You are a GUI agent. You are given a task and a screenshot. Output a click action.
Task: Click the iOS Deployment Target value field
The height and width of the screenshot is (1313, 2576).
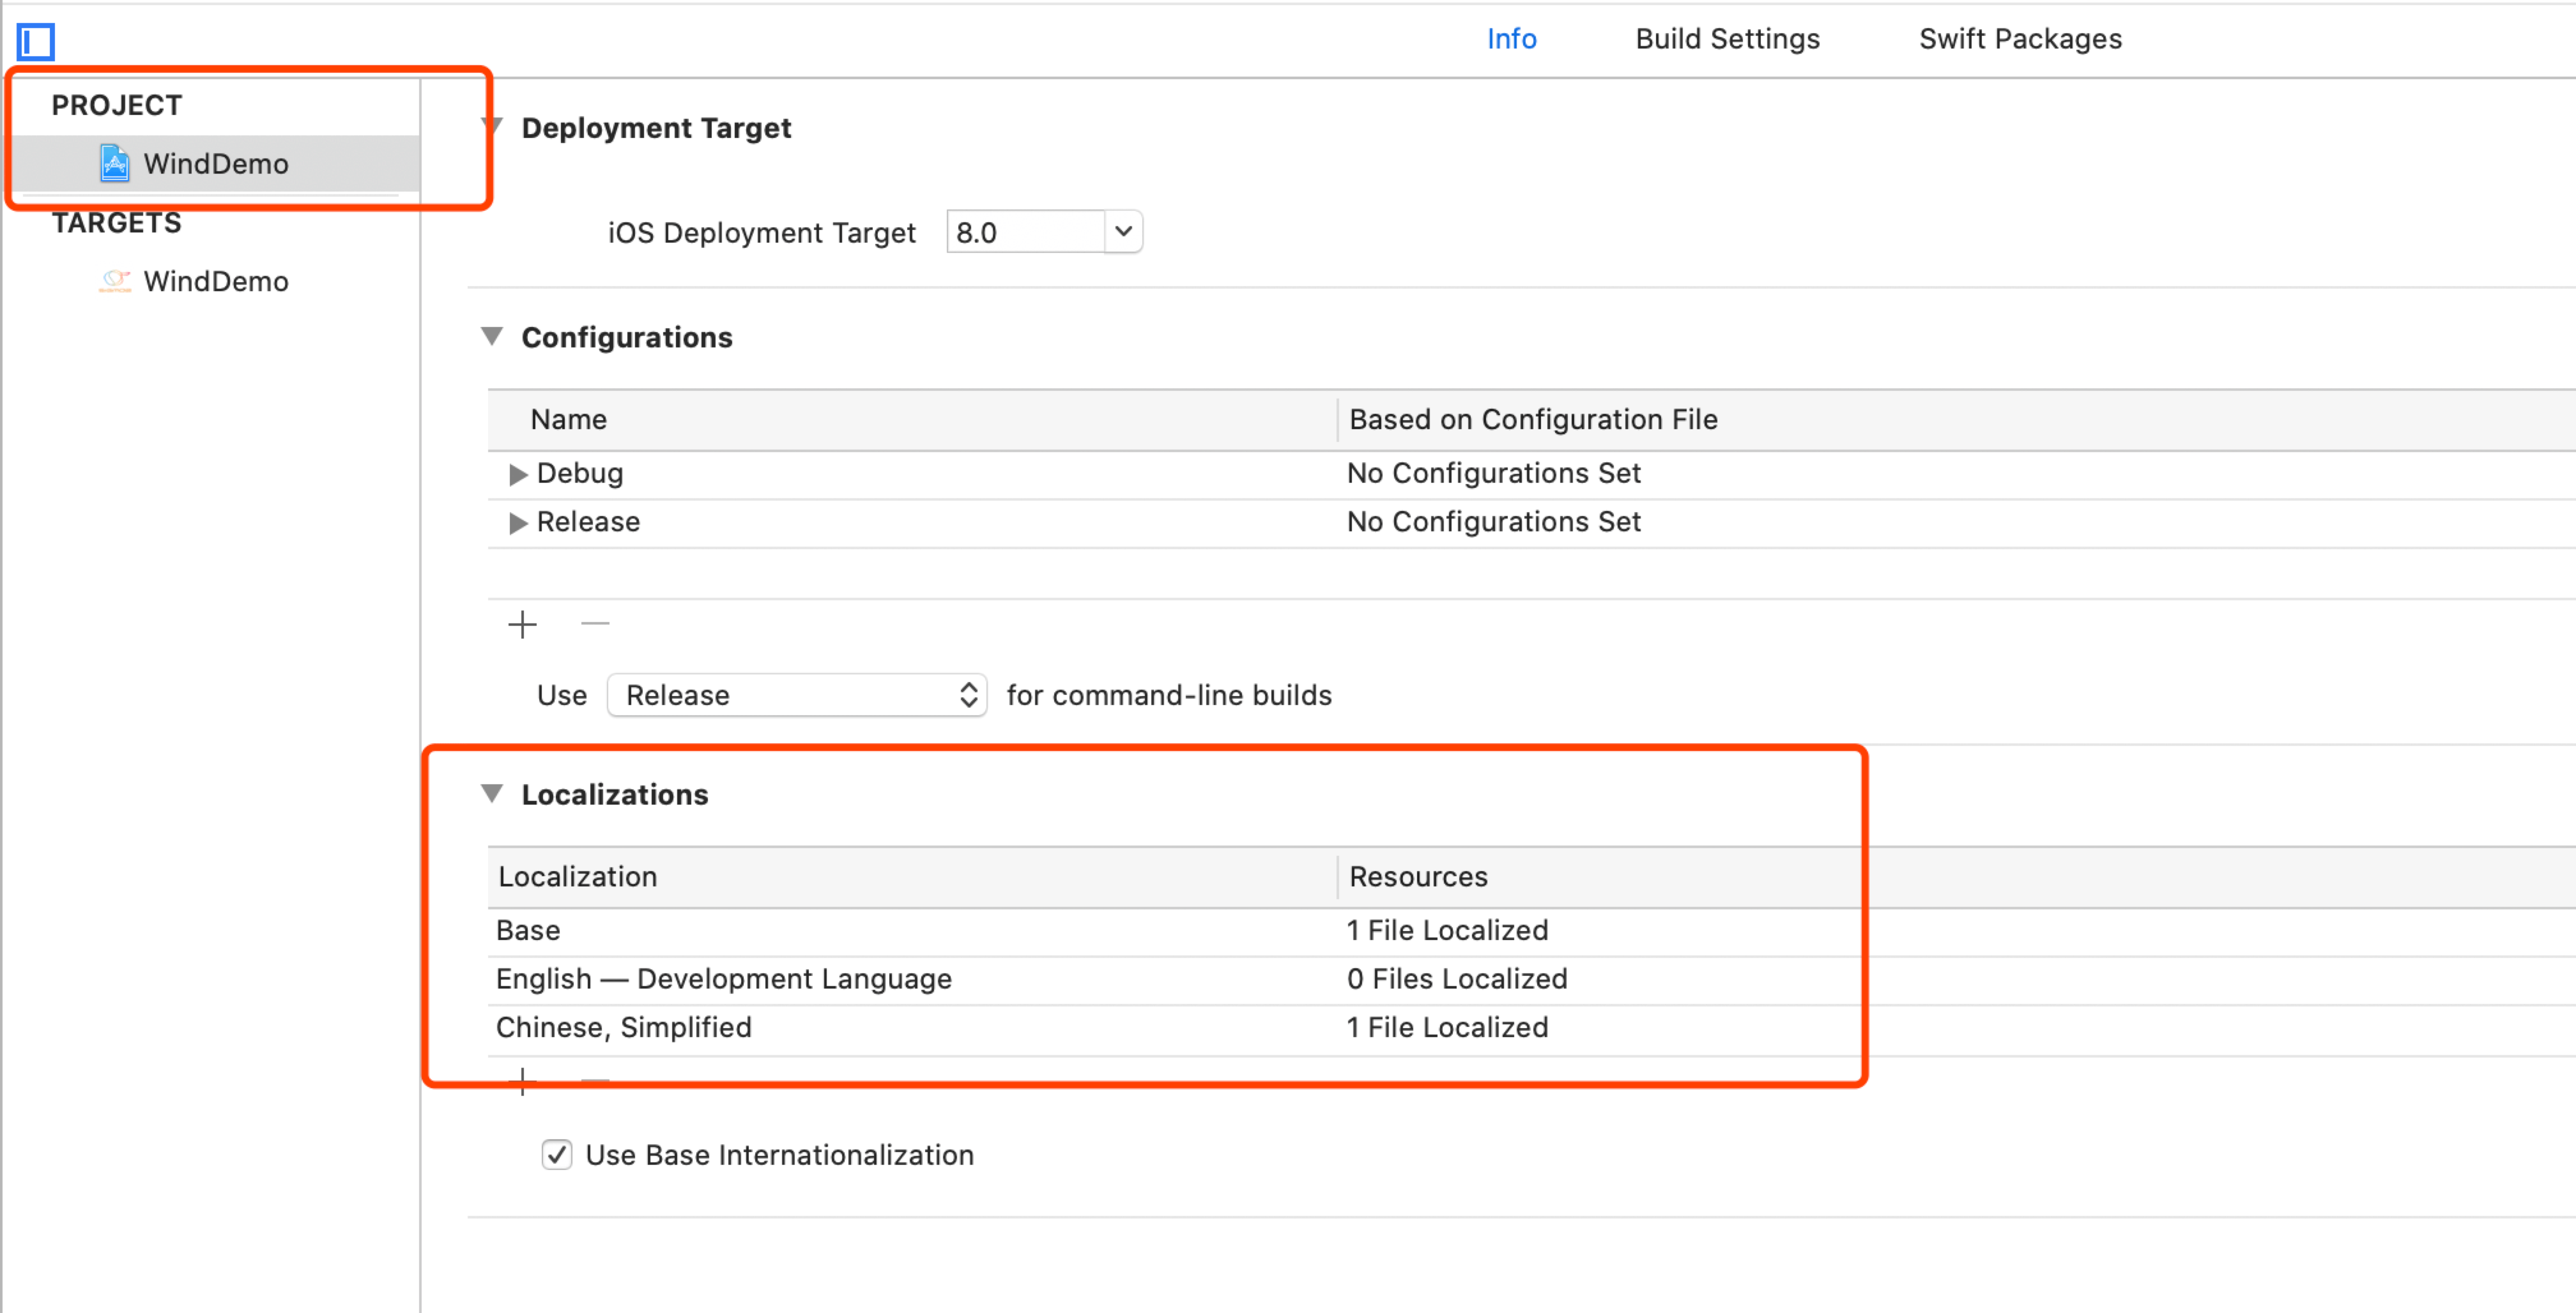[x=1024, y=232]
